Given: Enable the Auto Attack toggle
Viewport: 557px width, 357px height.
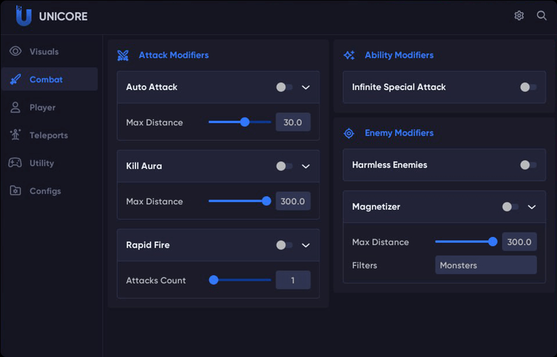Looking at the screenshot, I should click(283, 86).
